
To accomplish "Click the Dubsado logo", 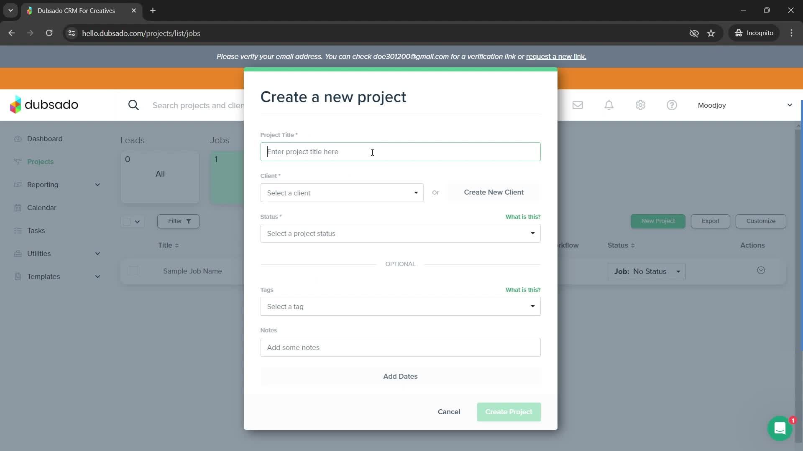I will click(x=44, y=105).
